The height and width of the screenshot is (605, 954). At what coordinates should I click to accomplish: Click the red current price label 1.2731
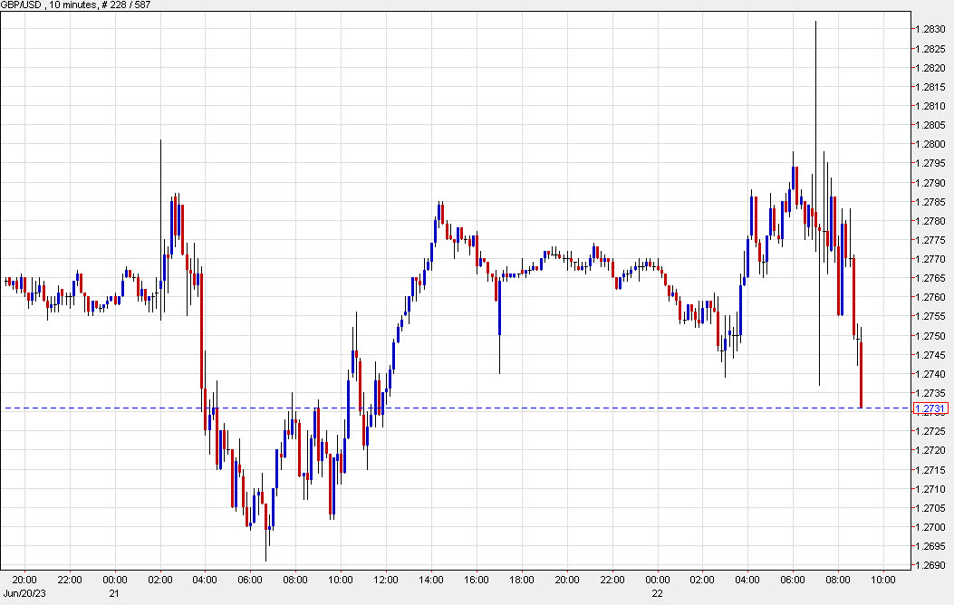tap(931, 408)
